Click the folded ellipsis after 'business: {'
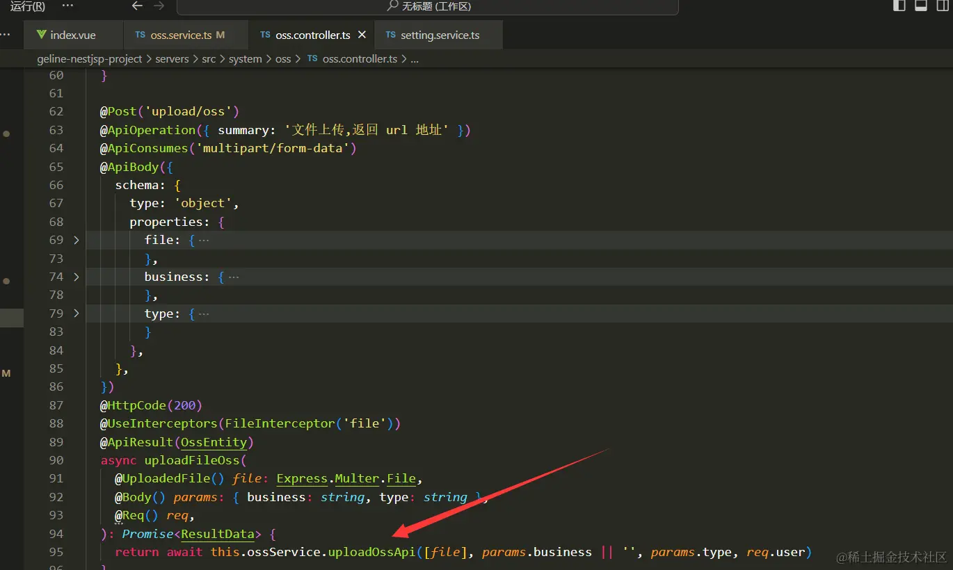This screenshot has height=570, width=953. pos(234,277)
